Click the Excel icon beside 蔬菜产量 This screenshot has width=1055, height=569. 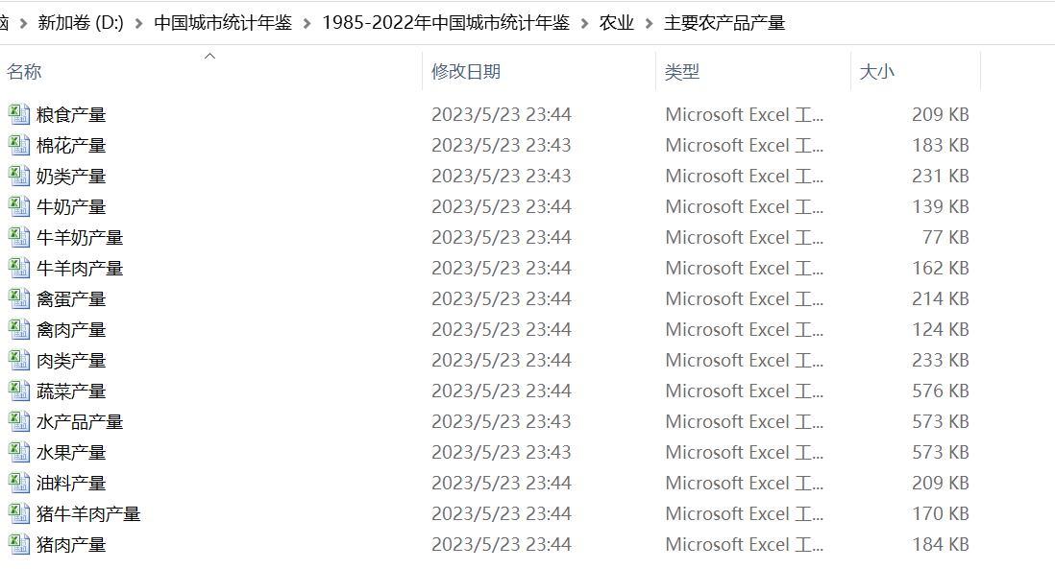[19, 391]
